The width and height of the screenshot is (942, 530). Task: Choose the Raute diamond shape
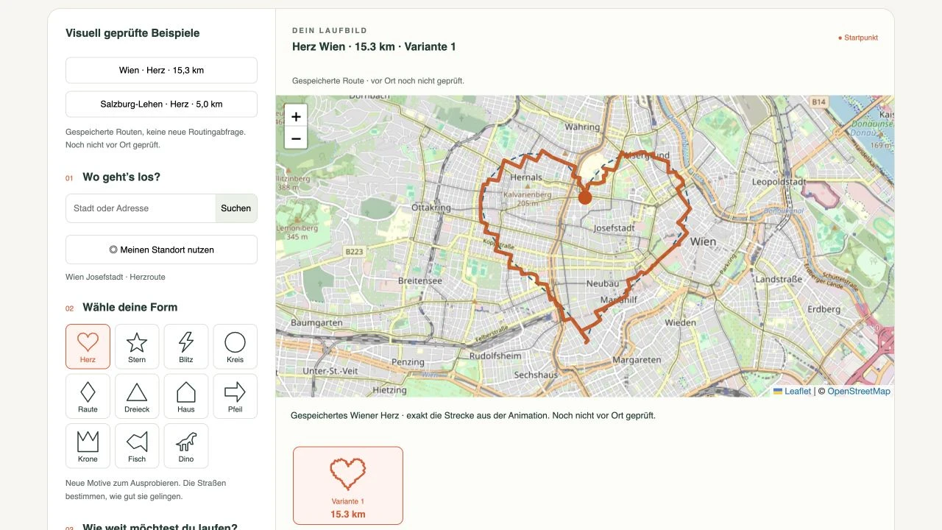(x=88, y=396)
